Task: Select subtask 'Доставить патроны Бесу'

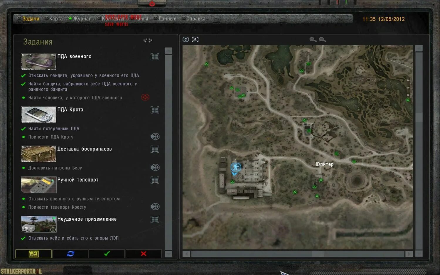Action: [x=55, y=168]
